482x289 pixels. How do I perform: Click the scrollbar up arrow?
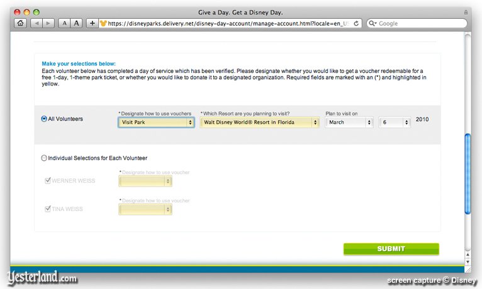click(468, 254)
